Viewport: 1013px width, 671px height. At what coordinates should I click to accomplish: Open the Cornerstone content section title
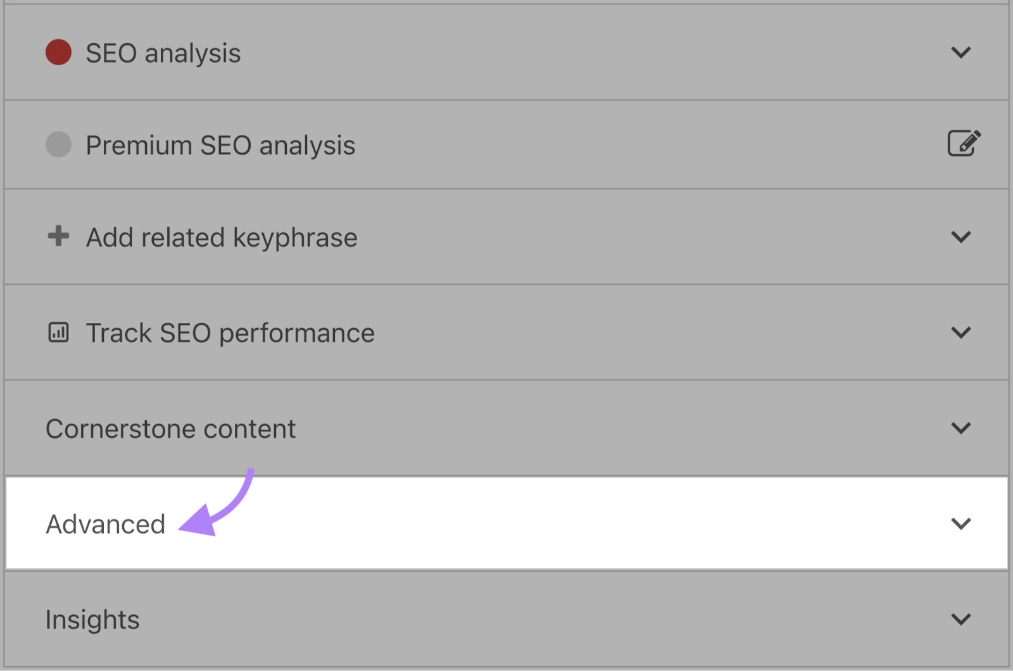[x=170, y=429]
